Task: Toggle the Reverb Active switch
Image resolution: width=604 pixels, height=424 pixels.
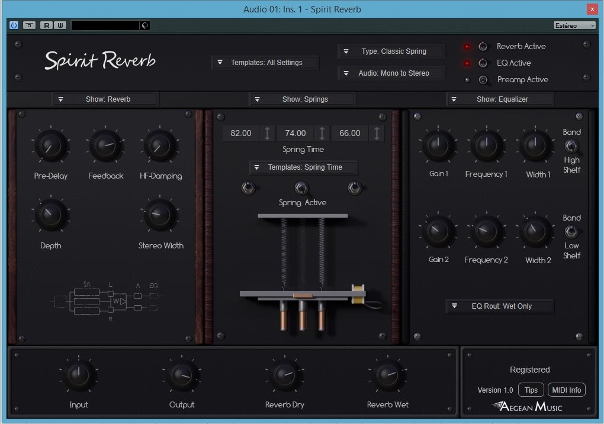Action: tap(483, 47)
